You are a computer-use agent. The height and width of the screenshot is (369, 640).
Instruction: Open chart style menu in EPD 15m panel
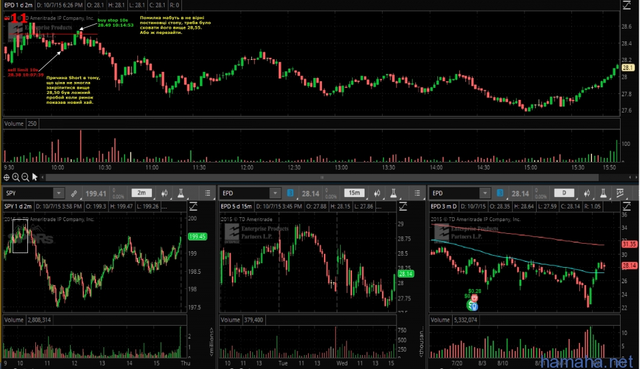[377, 193]
